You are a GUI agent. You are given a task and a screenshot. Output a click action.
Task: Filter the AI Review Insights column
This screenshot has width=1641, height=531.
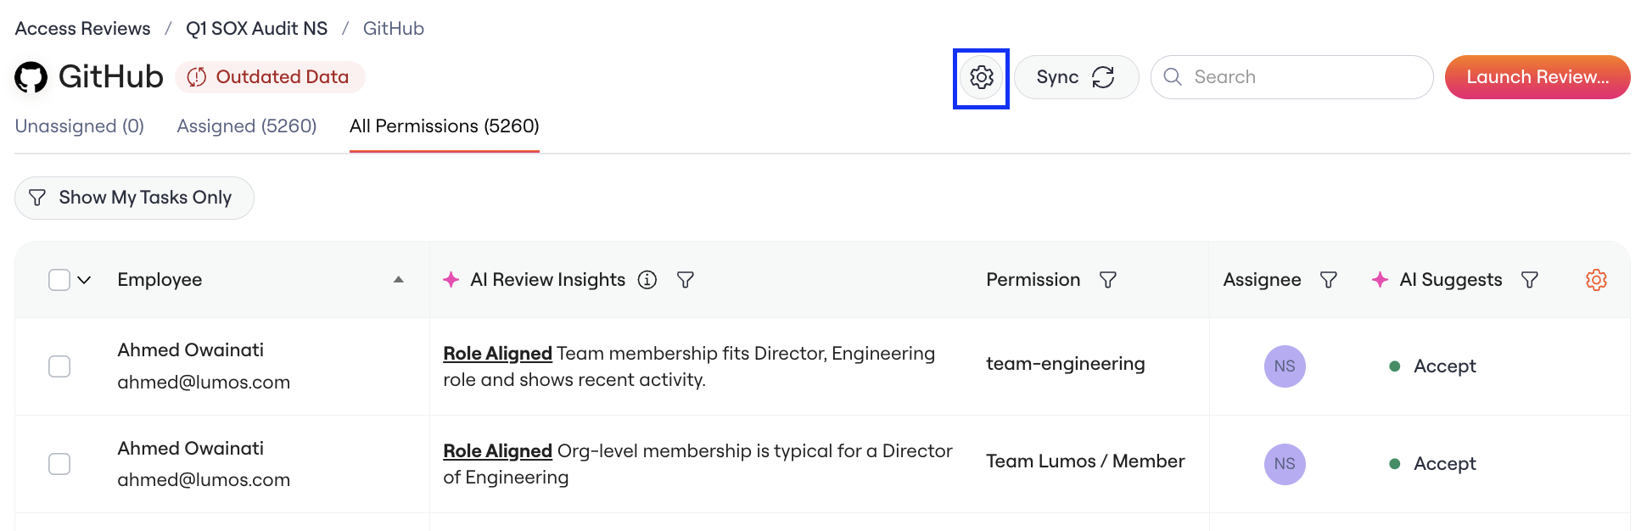click(686, 280)
